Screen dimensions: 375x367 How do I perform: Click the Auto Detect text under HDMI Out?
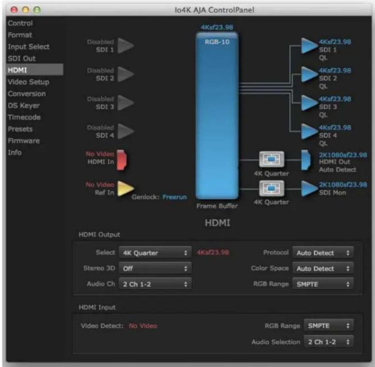tap(338, 169)
